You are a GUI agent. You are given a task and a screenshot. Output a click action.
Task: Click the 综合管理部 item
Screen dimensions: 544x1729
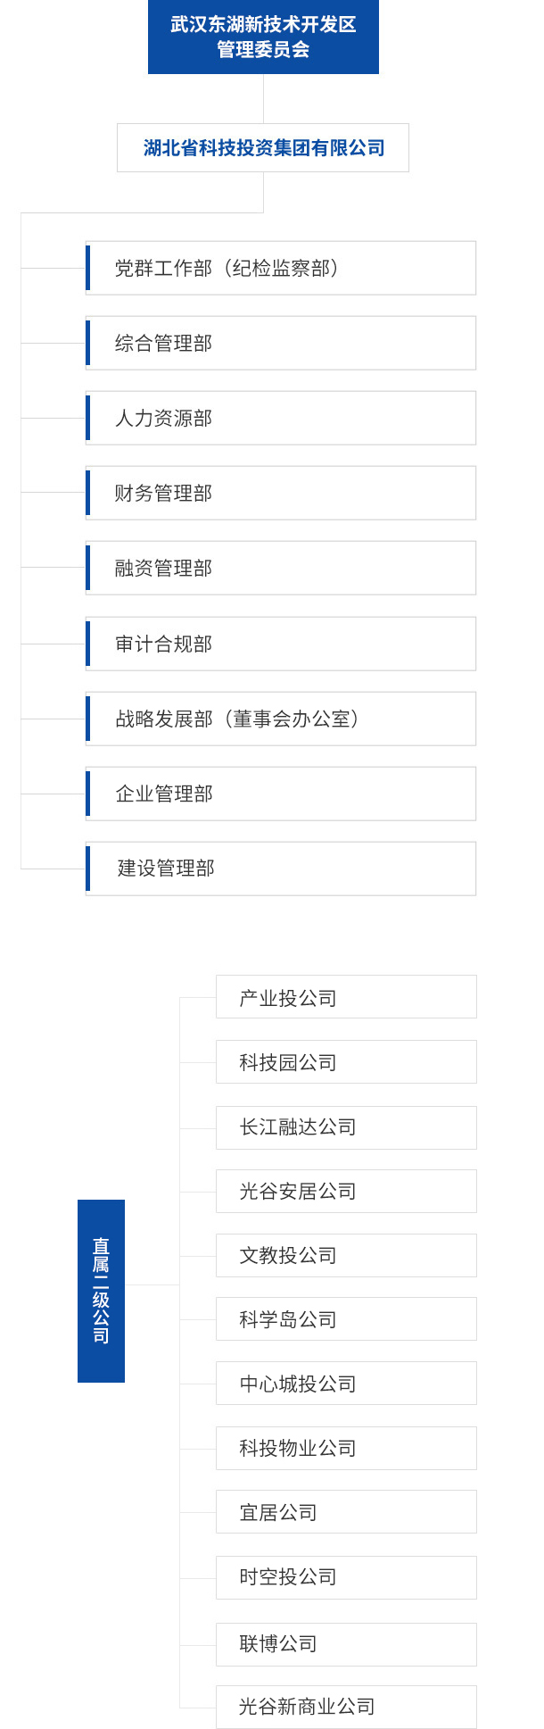(281, 343)
